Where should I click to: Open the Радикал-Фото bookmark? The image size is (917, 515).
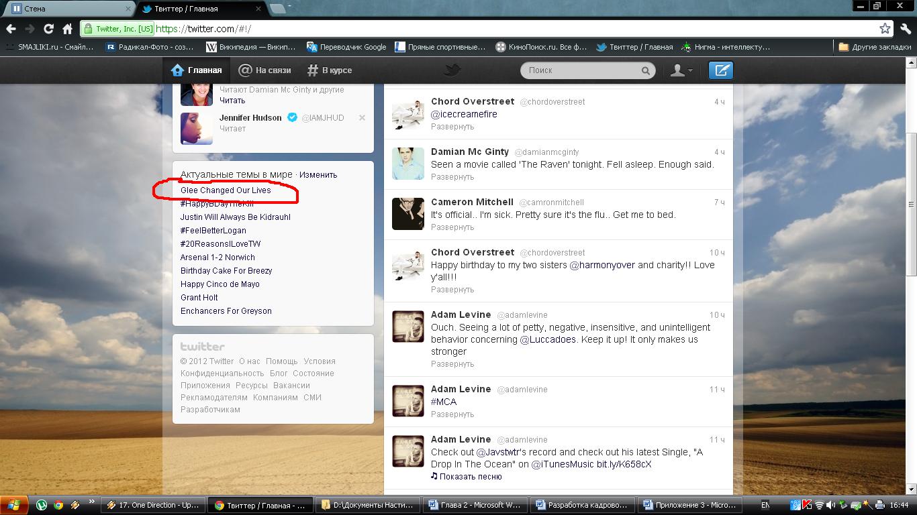coord(150,47)
